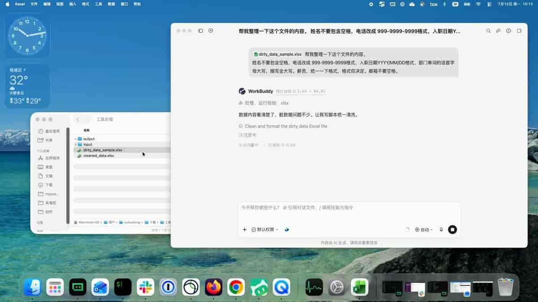Open the Trash in the Dock
Viewport: 538px width, 302px height.
click(x=505, y=287)
